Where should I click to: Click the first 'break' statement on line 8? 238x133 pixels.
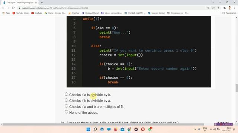pyautogui.click(x=104, y=37)
